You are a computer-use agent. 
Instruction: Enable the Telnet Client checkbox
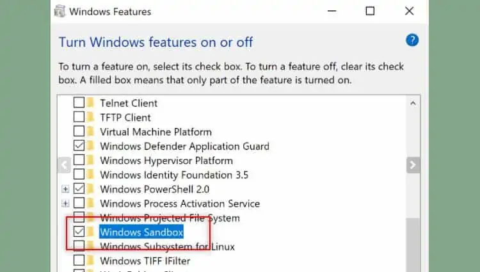click(79, 102)
